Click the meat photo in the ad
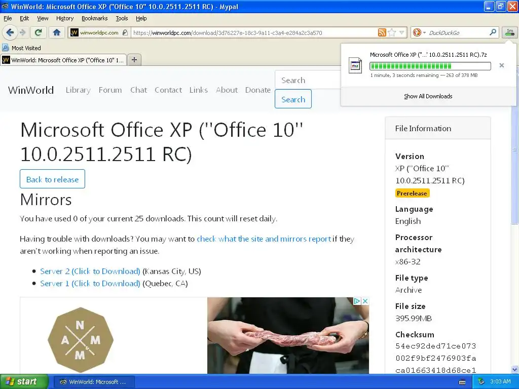The image size is (519, 389). point(288,335)
